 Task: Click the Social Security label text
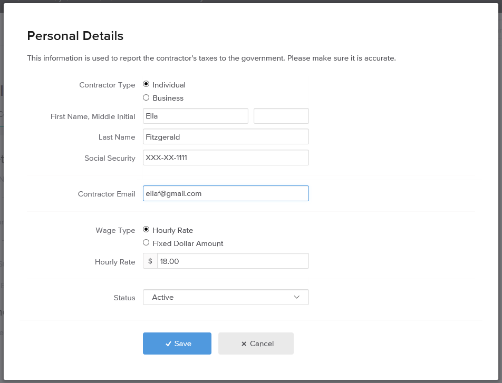110,158
